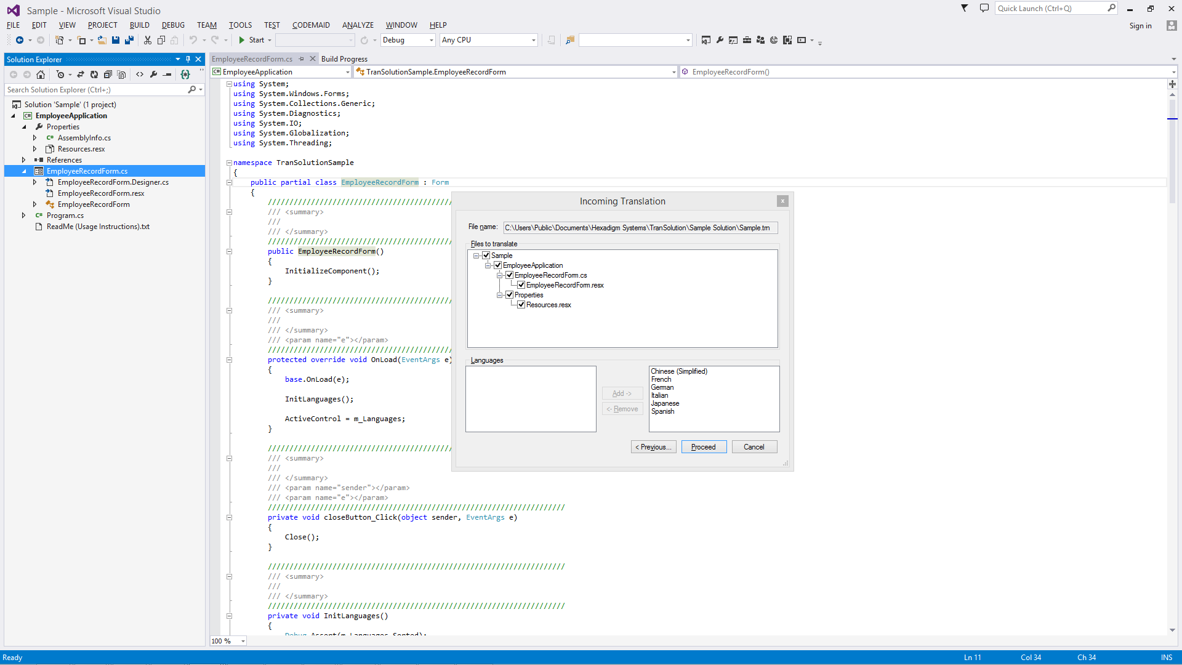
Task: Select ReadMe (Usage Instructions).txt in Solution Explorer
Action: tap(98, 227)
